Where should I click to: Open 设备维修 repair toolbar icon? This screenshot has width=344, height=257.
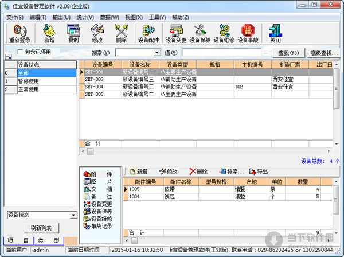tap(224, 33)
